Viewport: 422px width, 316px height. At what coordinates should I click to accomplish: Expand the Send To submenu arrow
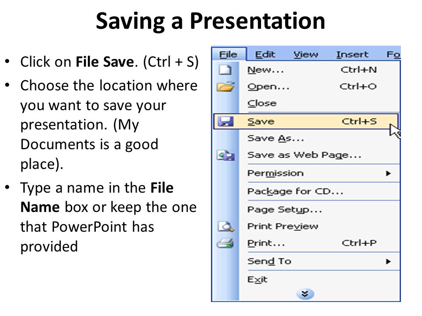point(388,262)
